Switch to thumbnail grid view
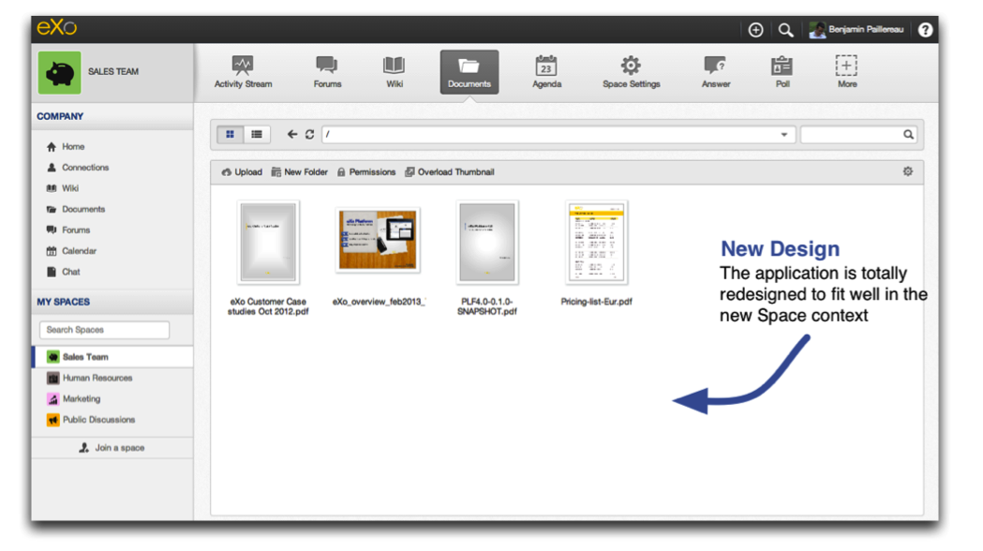 tap(231, 134)
